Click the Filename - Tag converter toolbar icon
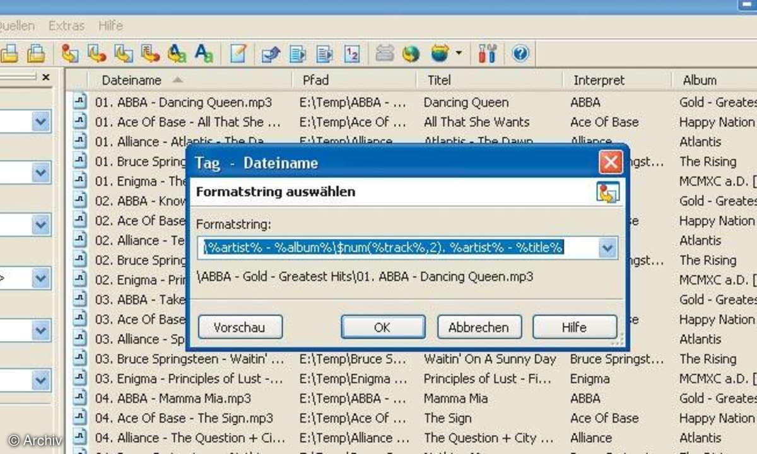 pos(97,54)
